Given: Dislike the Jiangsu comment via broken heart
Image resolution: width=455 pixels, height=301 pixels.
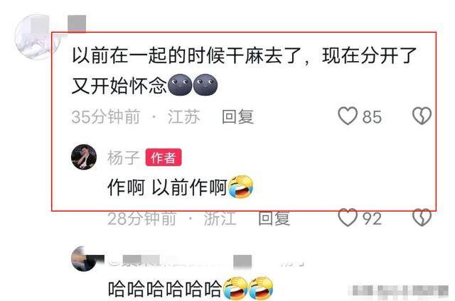Looking at the screenshot, I should tap(422, 116).
